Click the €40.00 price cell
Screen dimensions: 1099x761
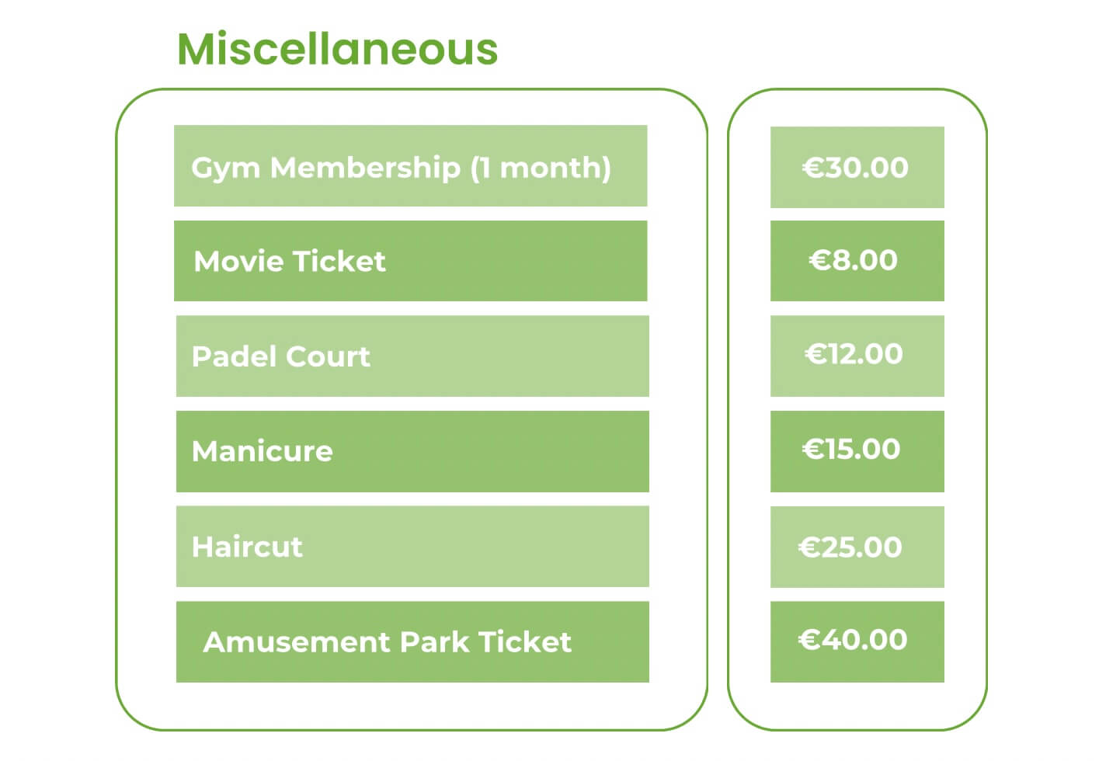point(857,642)
